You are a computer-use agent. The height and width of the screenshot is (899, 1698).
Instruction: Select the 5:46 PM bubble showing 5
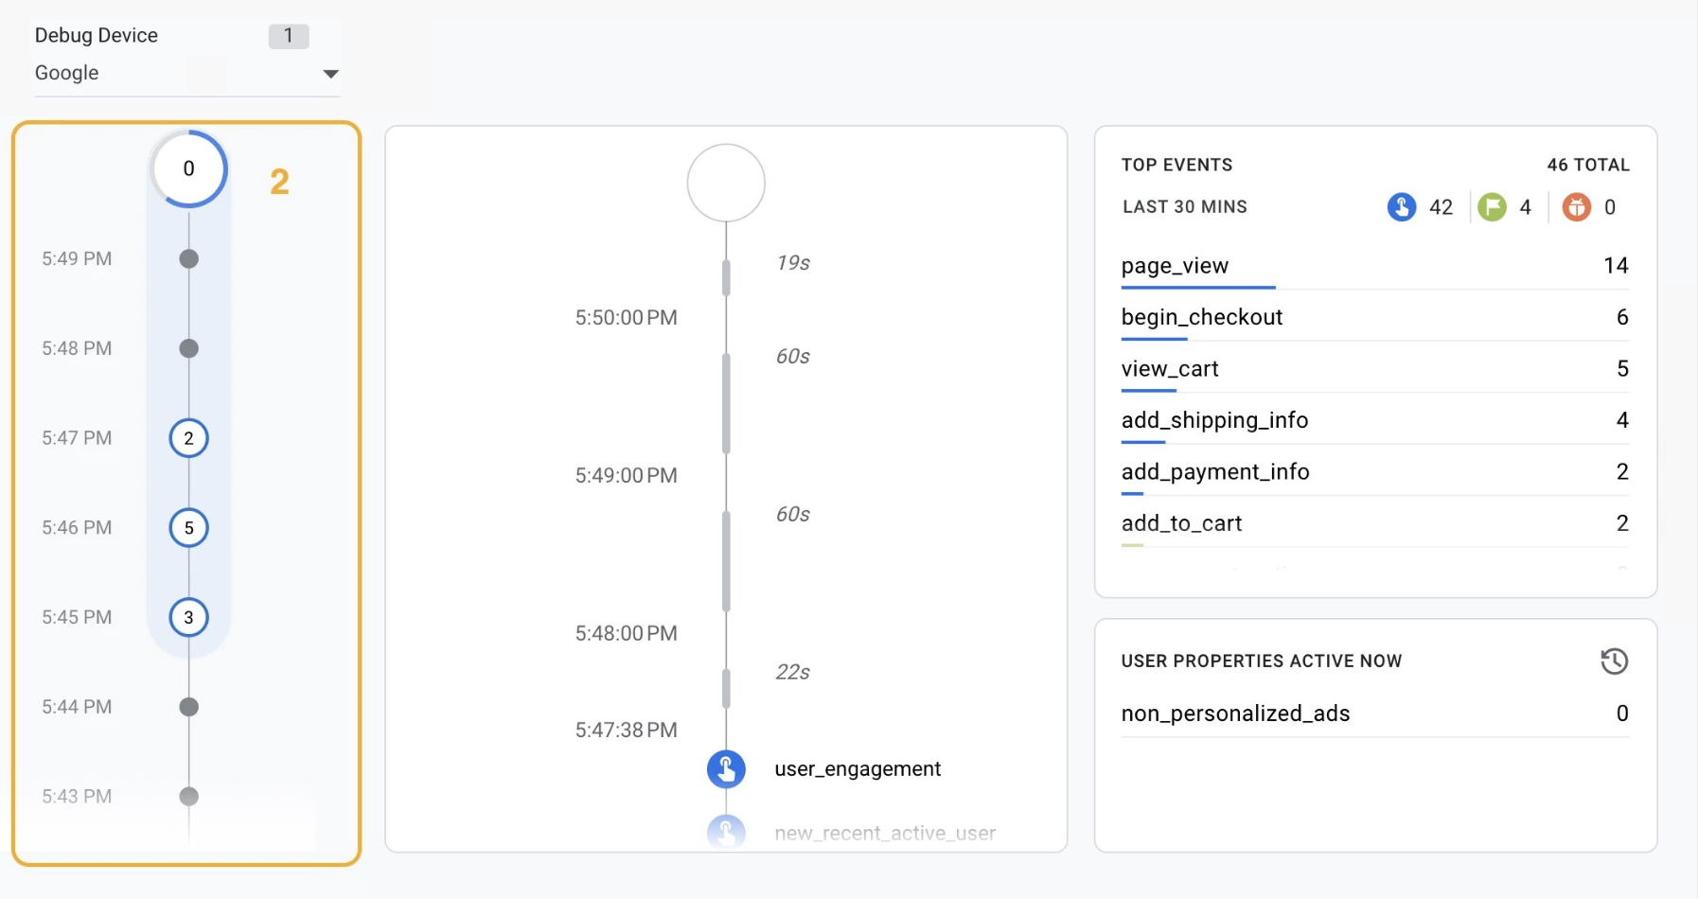tap(189, 528)
